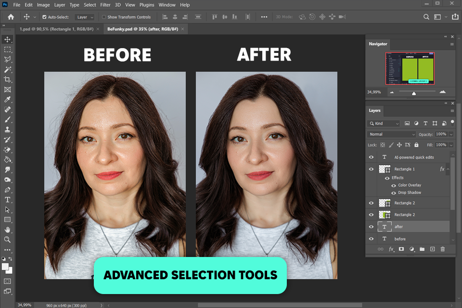
Task: Select the Eraser tool
Action: click(x=7, y=150)
